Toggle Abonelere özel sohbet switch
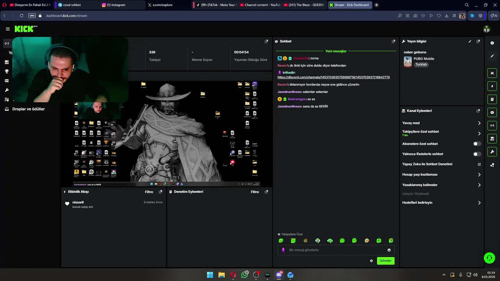 [477, 144]
